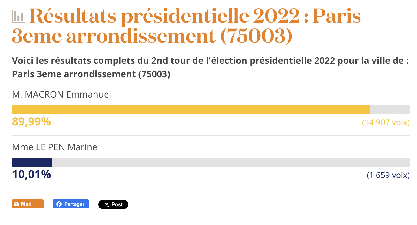Click the gray unfilled part of Macron's bar
The width and height of the screenshot is (417, 225).
point(390,110)
